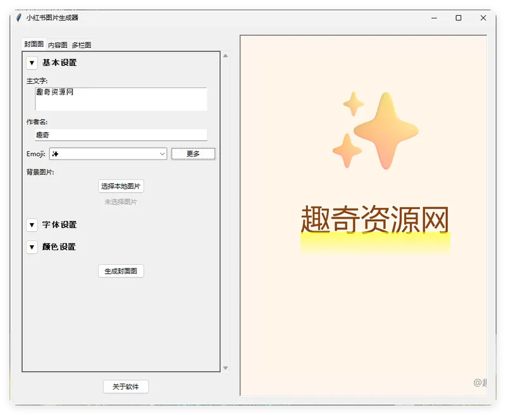506x415 pixels.
Task: Click the 未选择图片 status text
Action: click(121, 201)
